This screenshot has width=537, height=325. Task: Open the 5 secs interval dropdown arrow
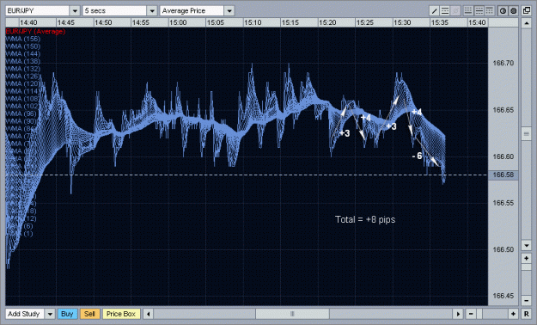pyautogui.click(x=152, y=11)
